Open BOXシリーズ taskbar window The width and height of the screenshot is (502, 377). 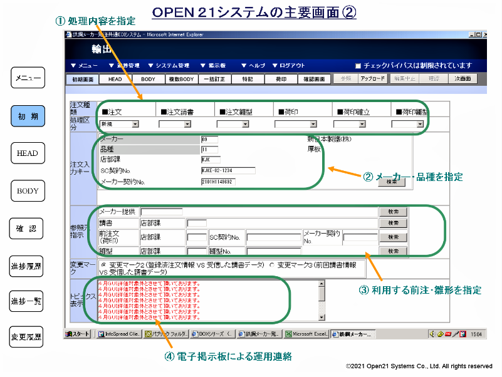pos(213,334)
